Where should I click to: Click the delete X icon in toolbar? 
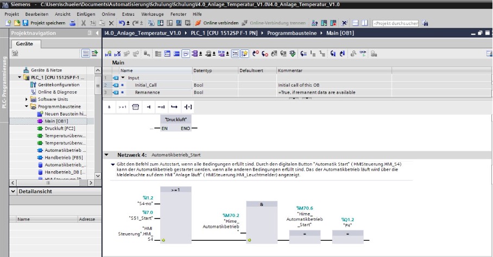(111, 23)
